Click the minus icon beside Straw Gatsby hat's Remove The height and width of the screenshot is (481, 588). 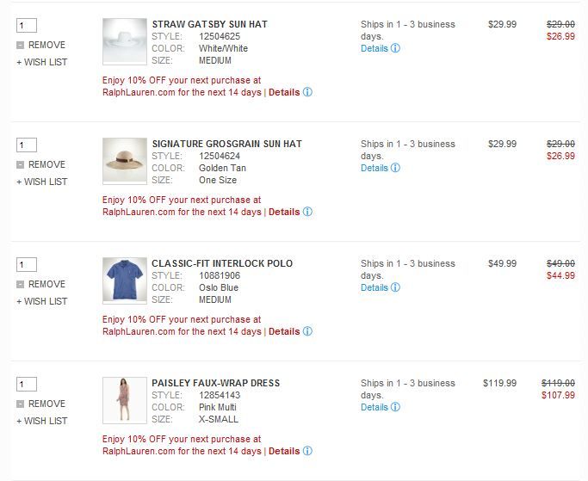[x=21, y=45]
